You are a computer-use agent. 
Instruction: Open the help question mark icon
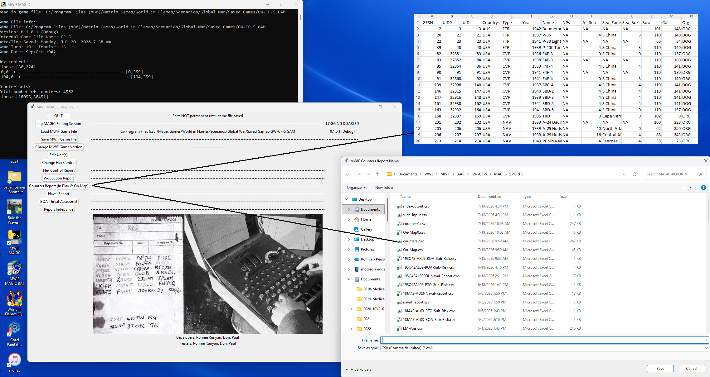click(703, 188)
